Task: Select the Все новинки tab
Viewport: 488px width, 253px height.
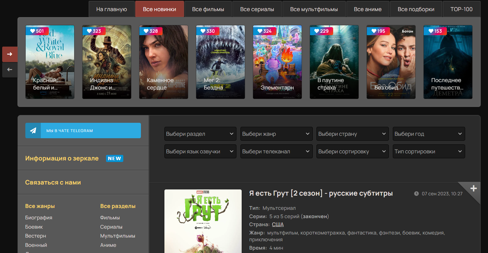Action: coord(159,9)
